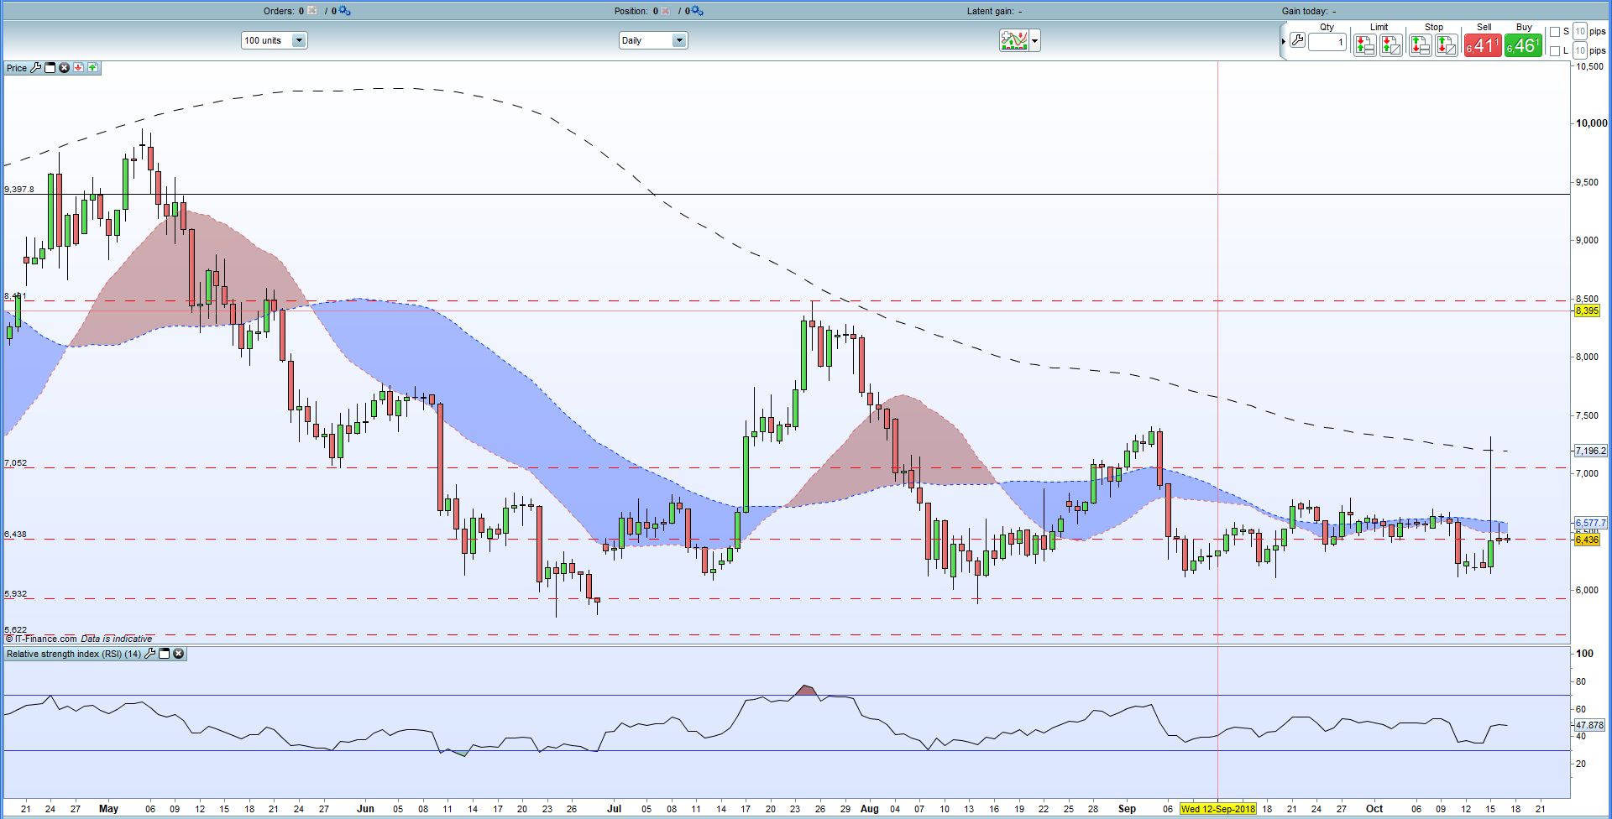Open RSI indicator settings wrench
1612x819 pixels.
point(149,654)
